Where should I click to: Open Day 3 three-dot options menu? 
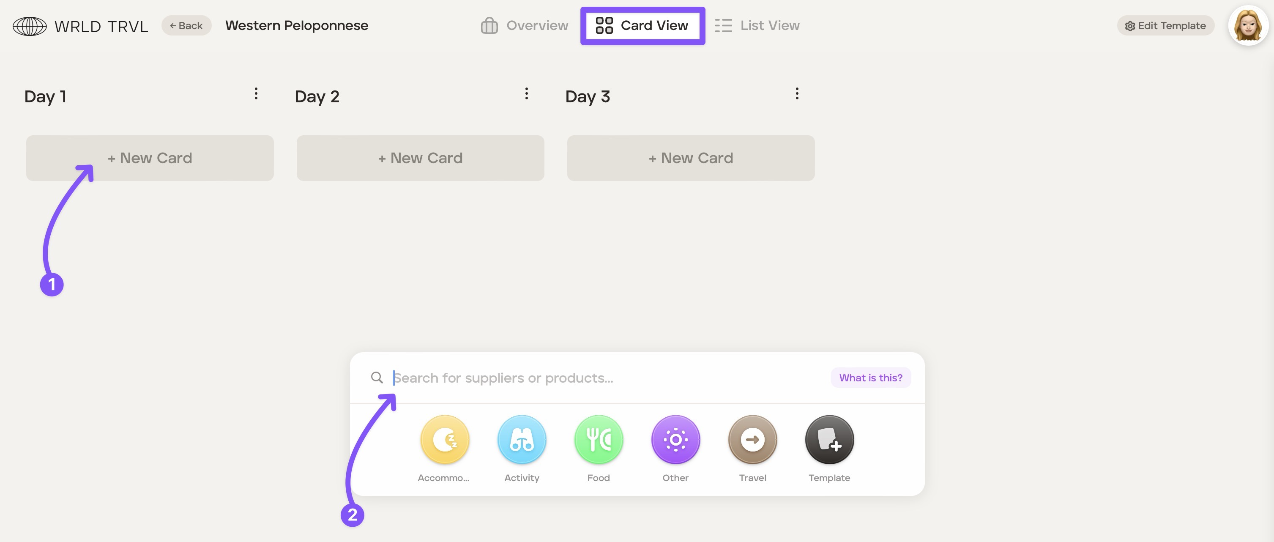[797, 93]
